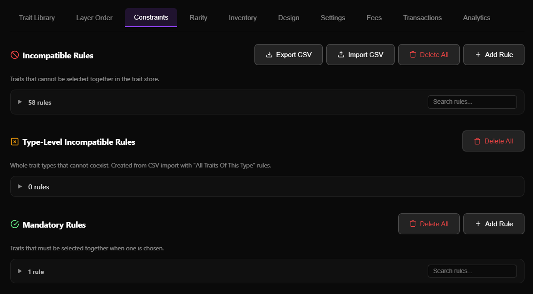The image size is (533, 294).
Task: Click the Export CSV download icon
Action: click(269, 55)
